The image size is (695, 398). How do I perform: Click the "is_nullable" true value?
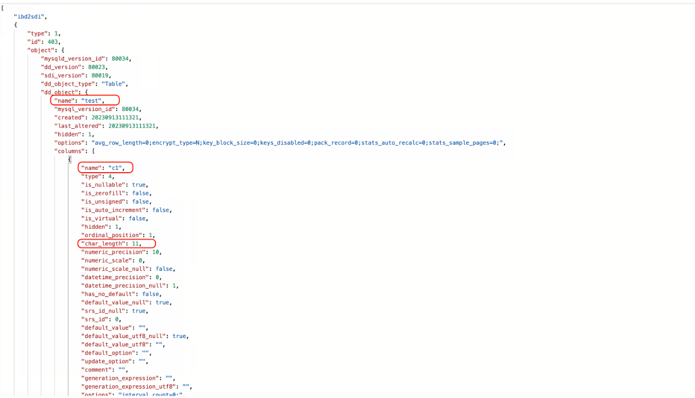(x=139, y=185)
